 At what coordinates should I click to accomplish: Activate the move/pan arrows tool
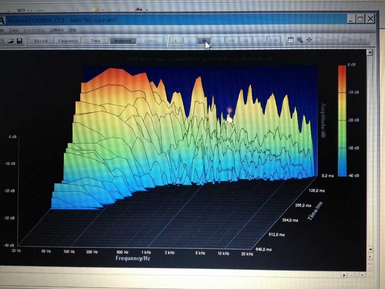coord(309,40)
